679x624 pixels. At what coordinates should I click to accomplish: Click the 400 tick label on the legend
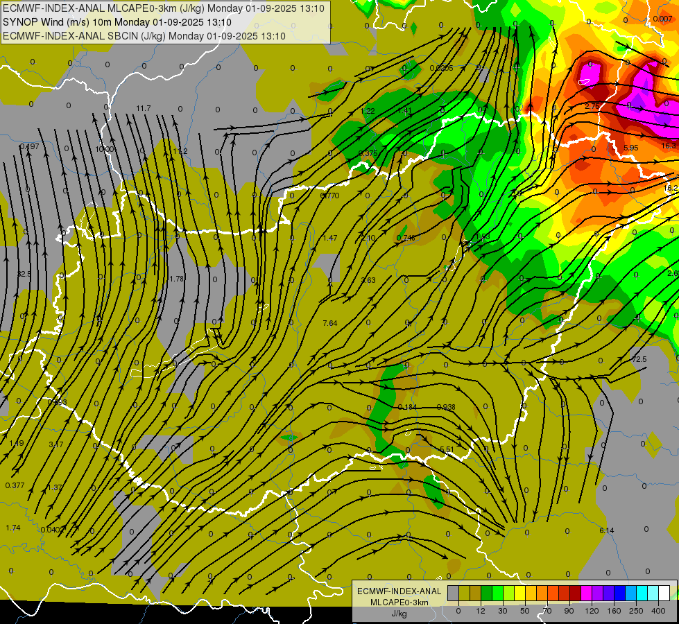[658, 611]
